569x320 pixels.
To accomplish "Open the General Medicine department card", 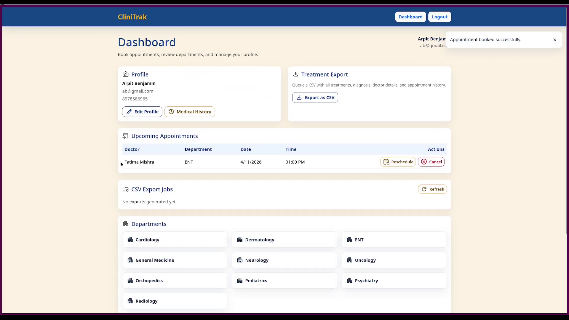I will 175,260.
